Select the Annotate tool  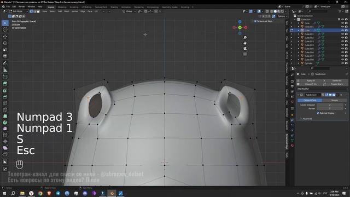click(5, 63)
